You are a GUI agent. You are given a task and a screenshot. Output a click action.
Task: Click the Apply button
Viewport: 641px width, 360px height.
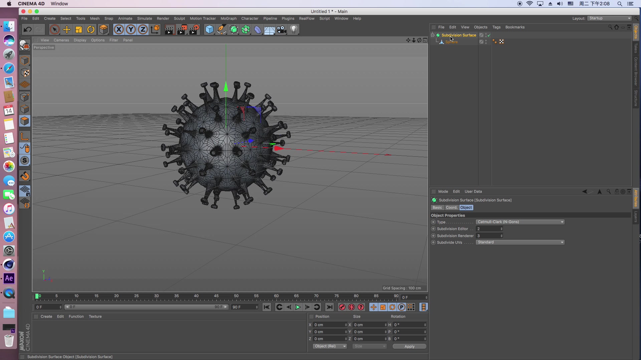pos(409,346)
